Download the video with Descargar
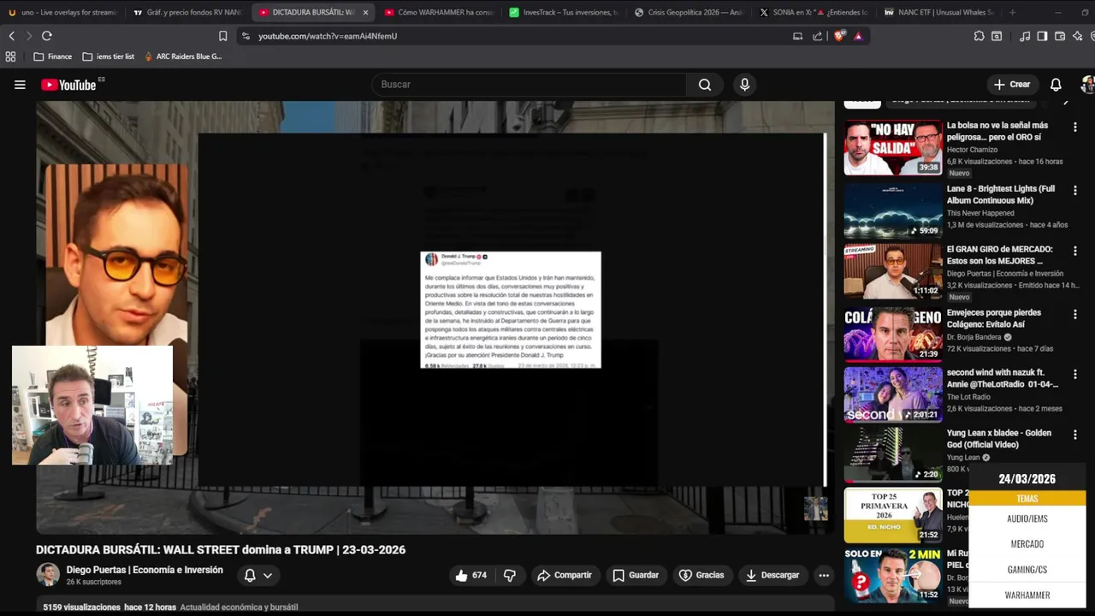Image resolution: width=1095 pixels, height=616 pixels. click(772, 576)
